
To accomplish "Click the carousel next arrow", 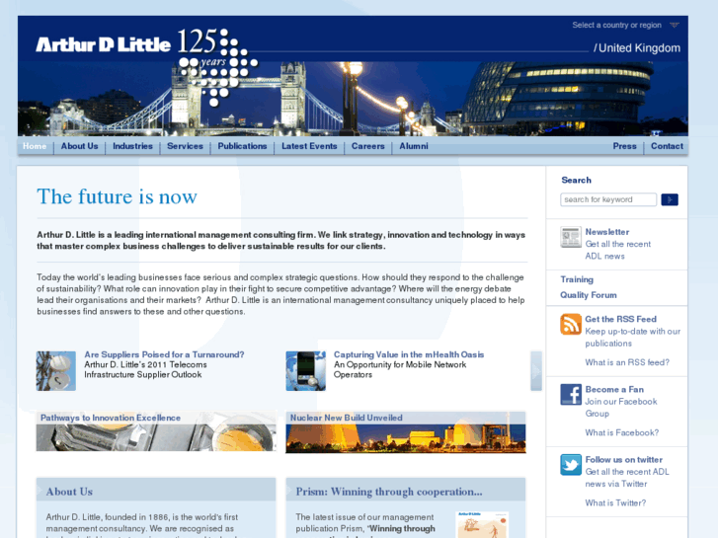I will click(x=536, y=371).
